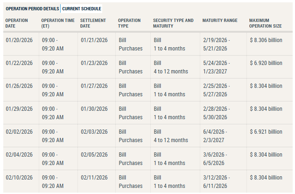Screen dimensions: 295x194
Task: Click the 01/22/2026 operation date row
Action: [19, 63]
